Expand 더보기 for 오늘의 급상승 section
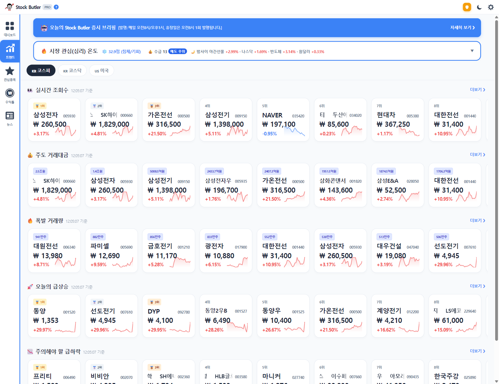Screen dimensions: 499x384 (478, 286)
